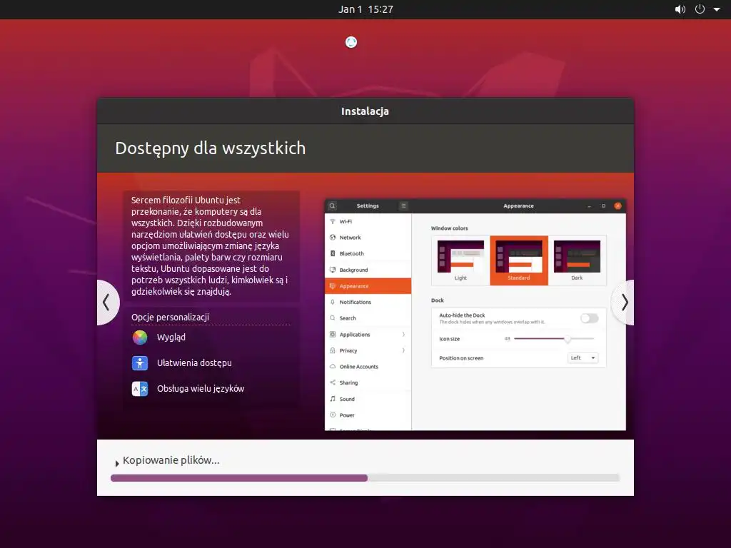Screen dimensions: 731x548
Task: Click the Applications grid icon in sidebar
Action: tap(333, 335)
